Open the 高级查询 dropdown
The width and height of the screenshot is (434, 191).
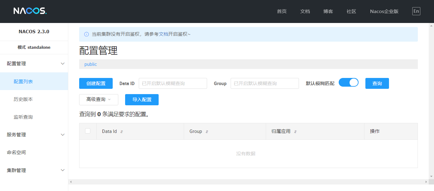(99, 100)
